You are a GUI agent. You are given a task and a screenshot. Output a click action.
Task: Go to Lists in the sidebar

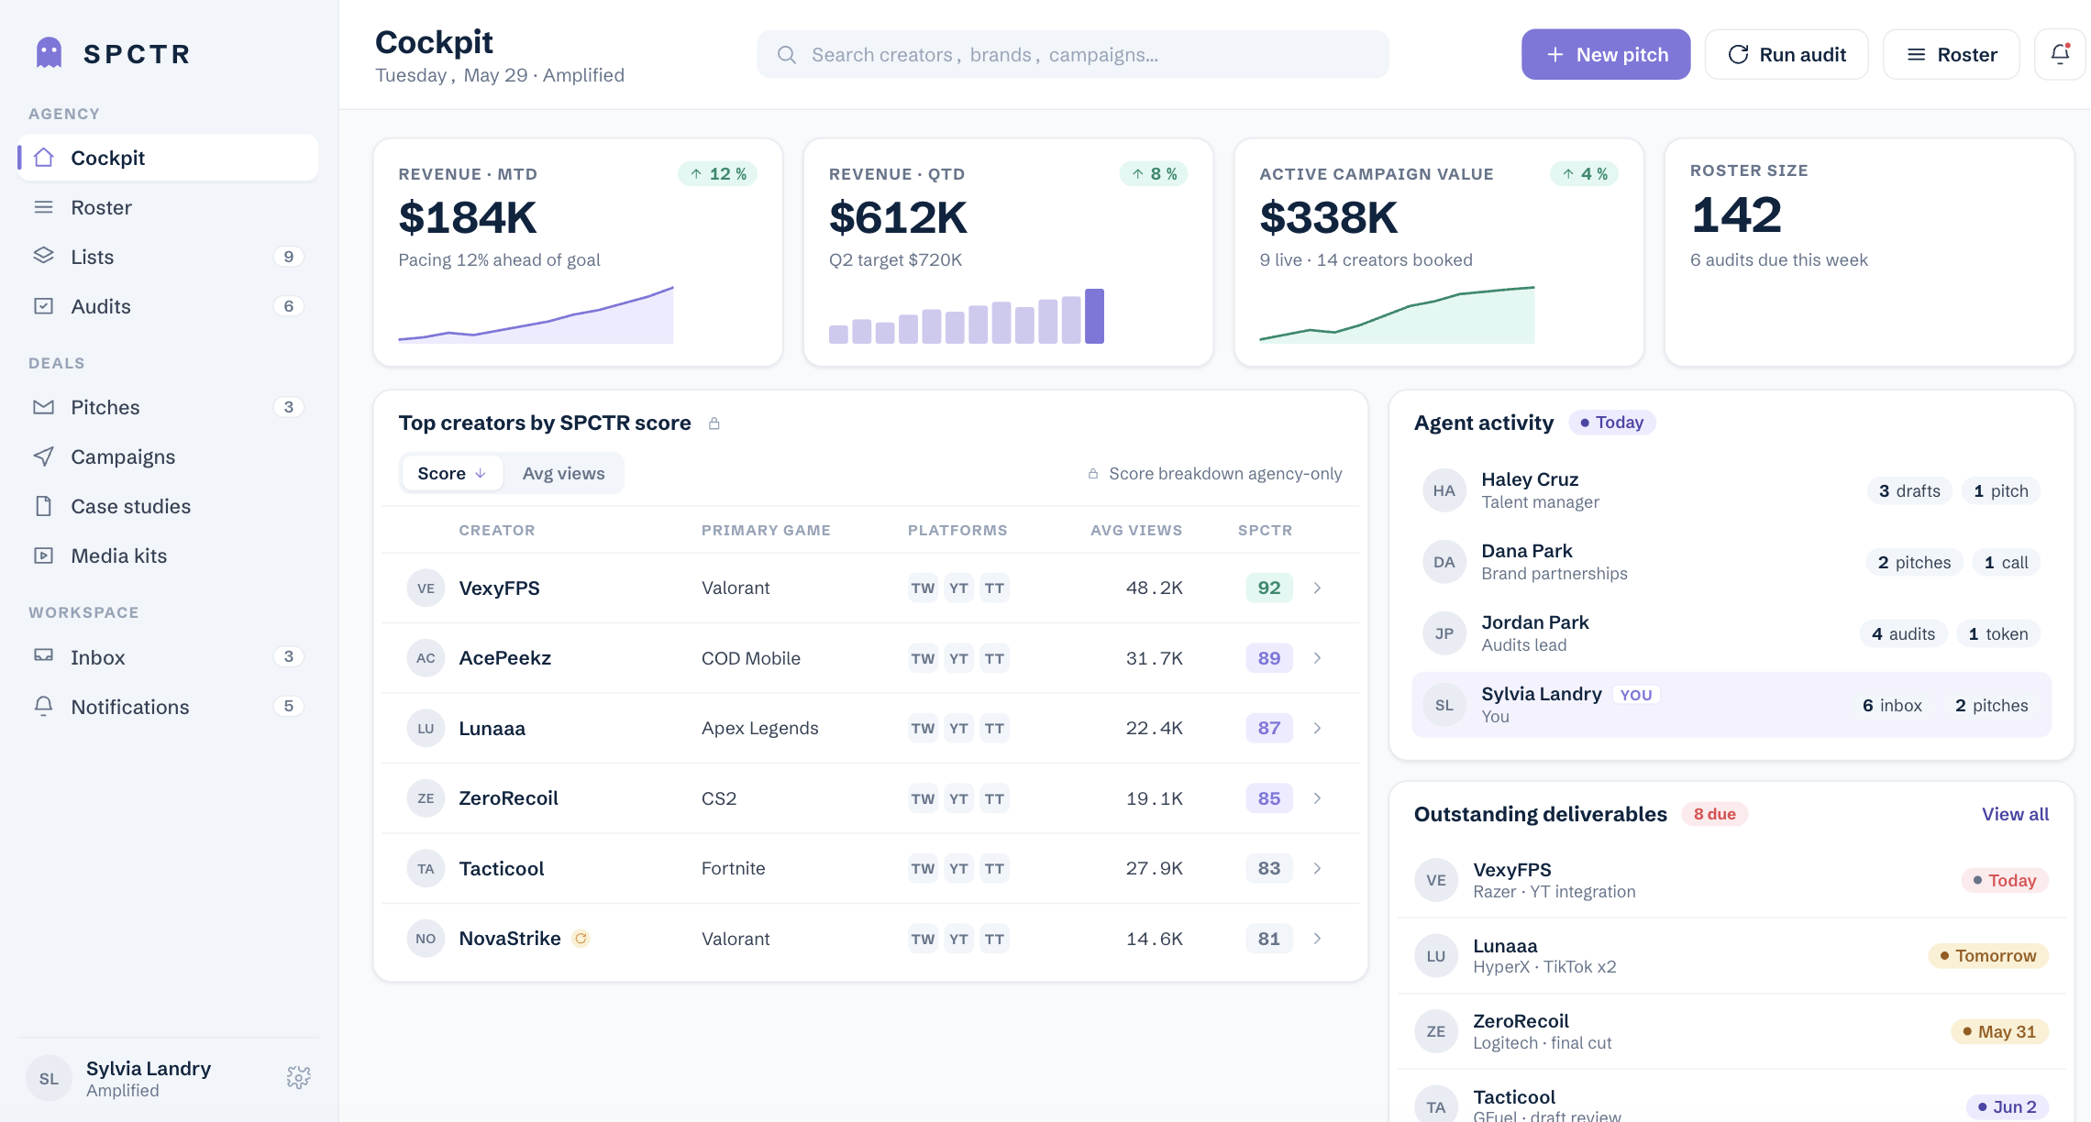[168, 257]
